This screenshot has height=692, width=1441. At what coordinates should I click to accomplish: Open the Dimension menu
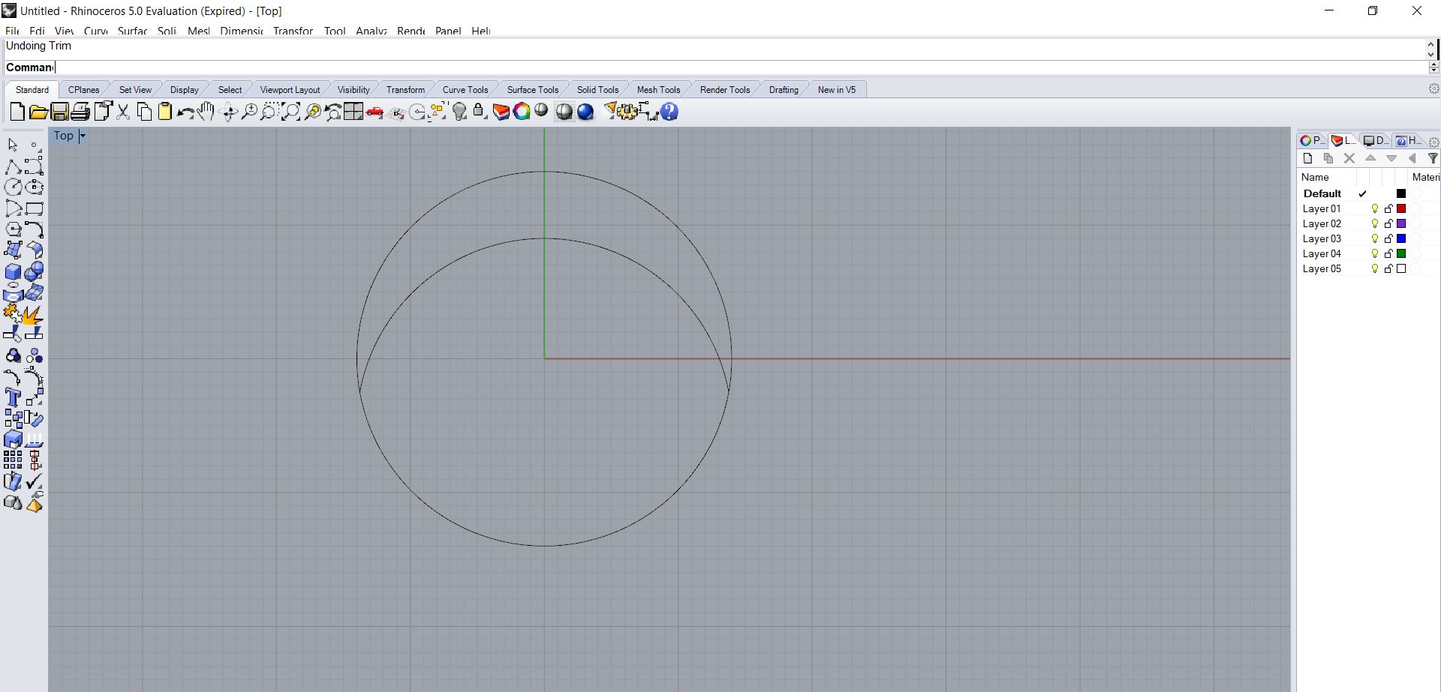(x=241, y=31)
